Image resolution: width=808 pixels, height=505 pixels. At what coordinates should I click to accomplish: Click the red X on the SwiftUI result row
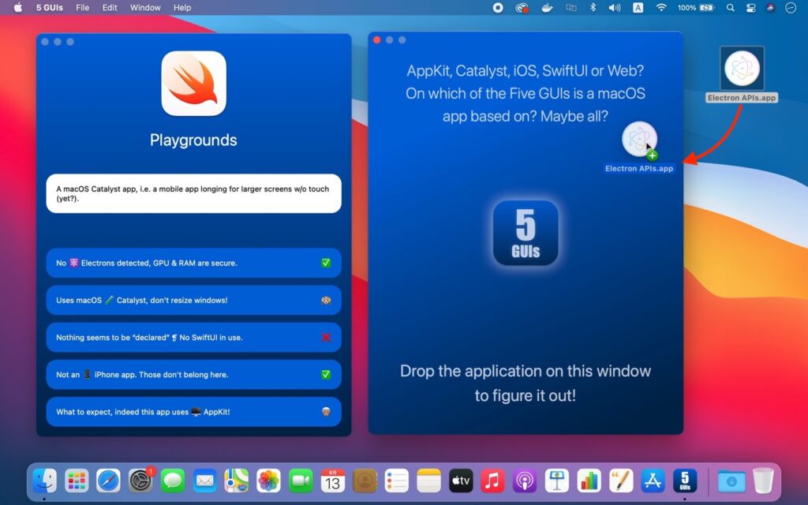pyautogui.click(x=326, y=337)
